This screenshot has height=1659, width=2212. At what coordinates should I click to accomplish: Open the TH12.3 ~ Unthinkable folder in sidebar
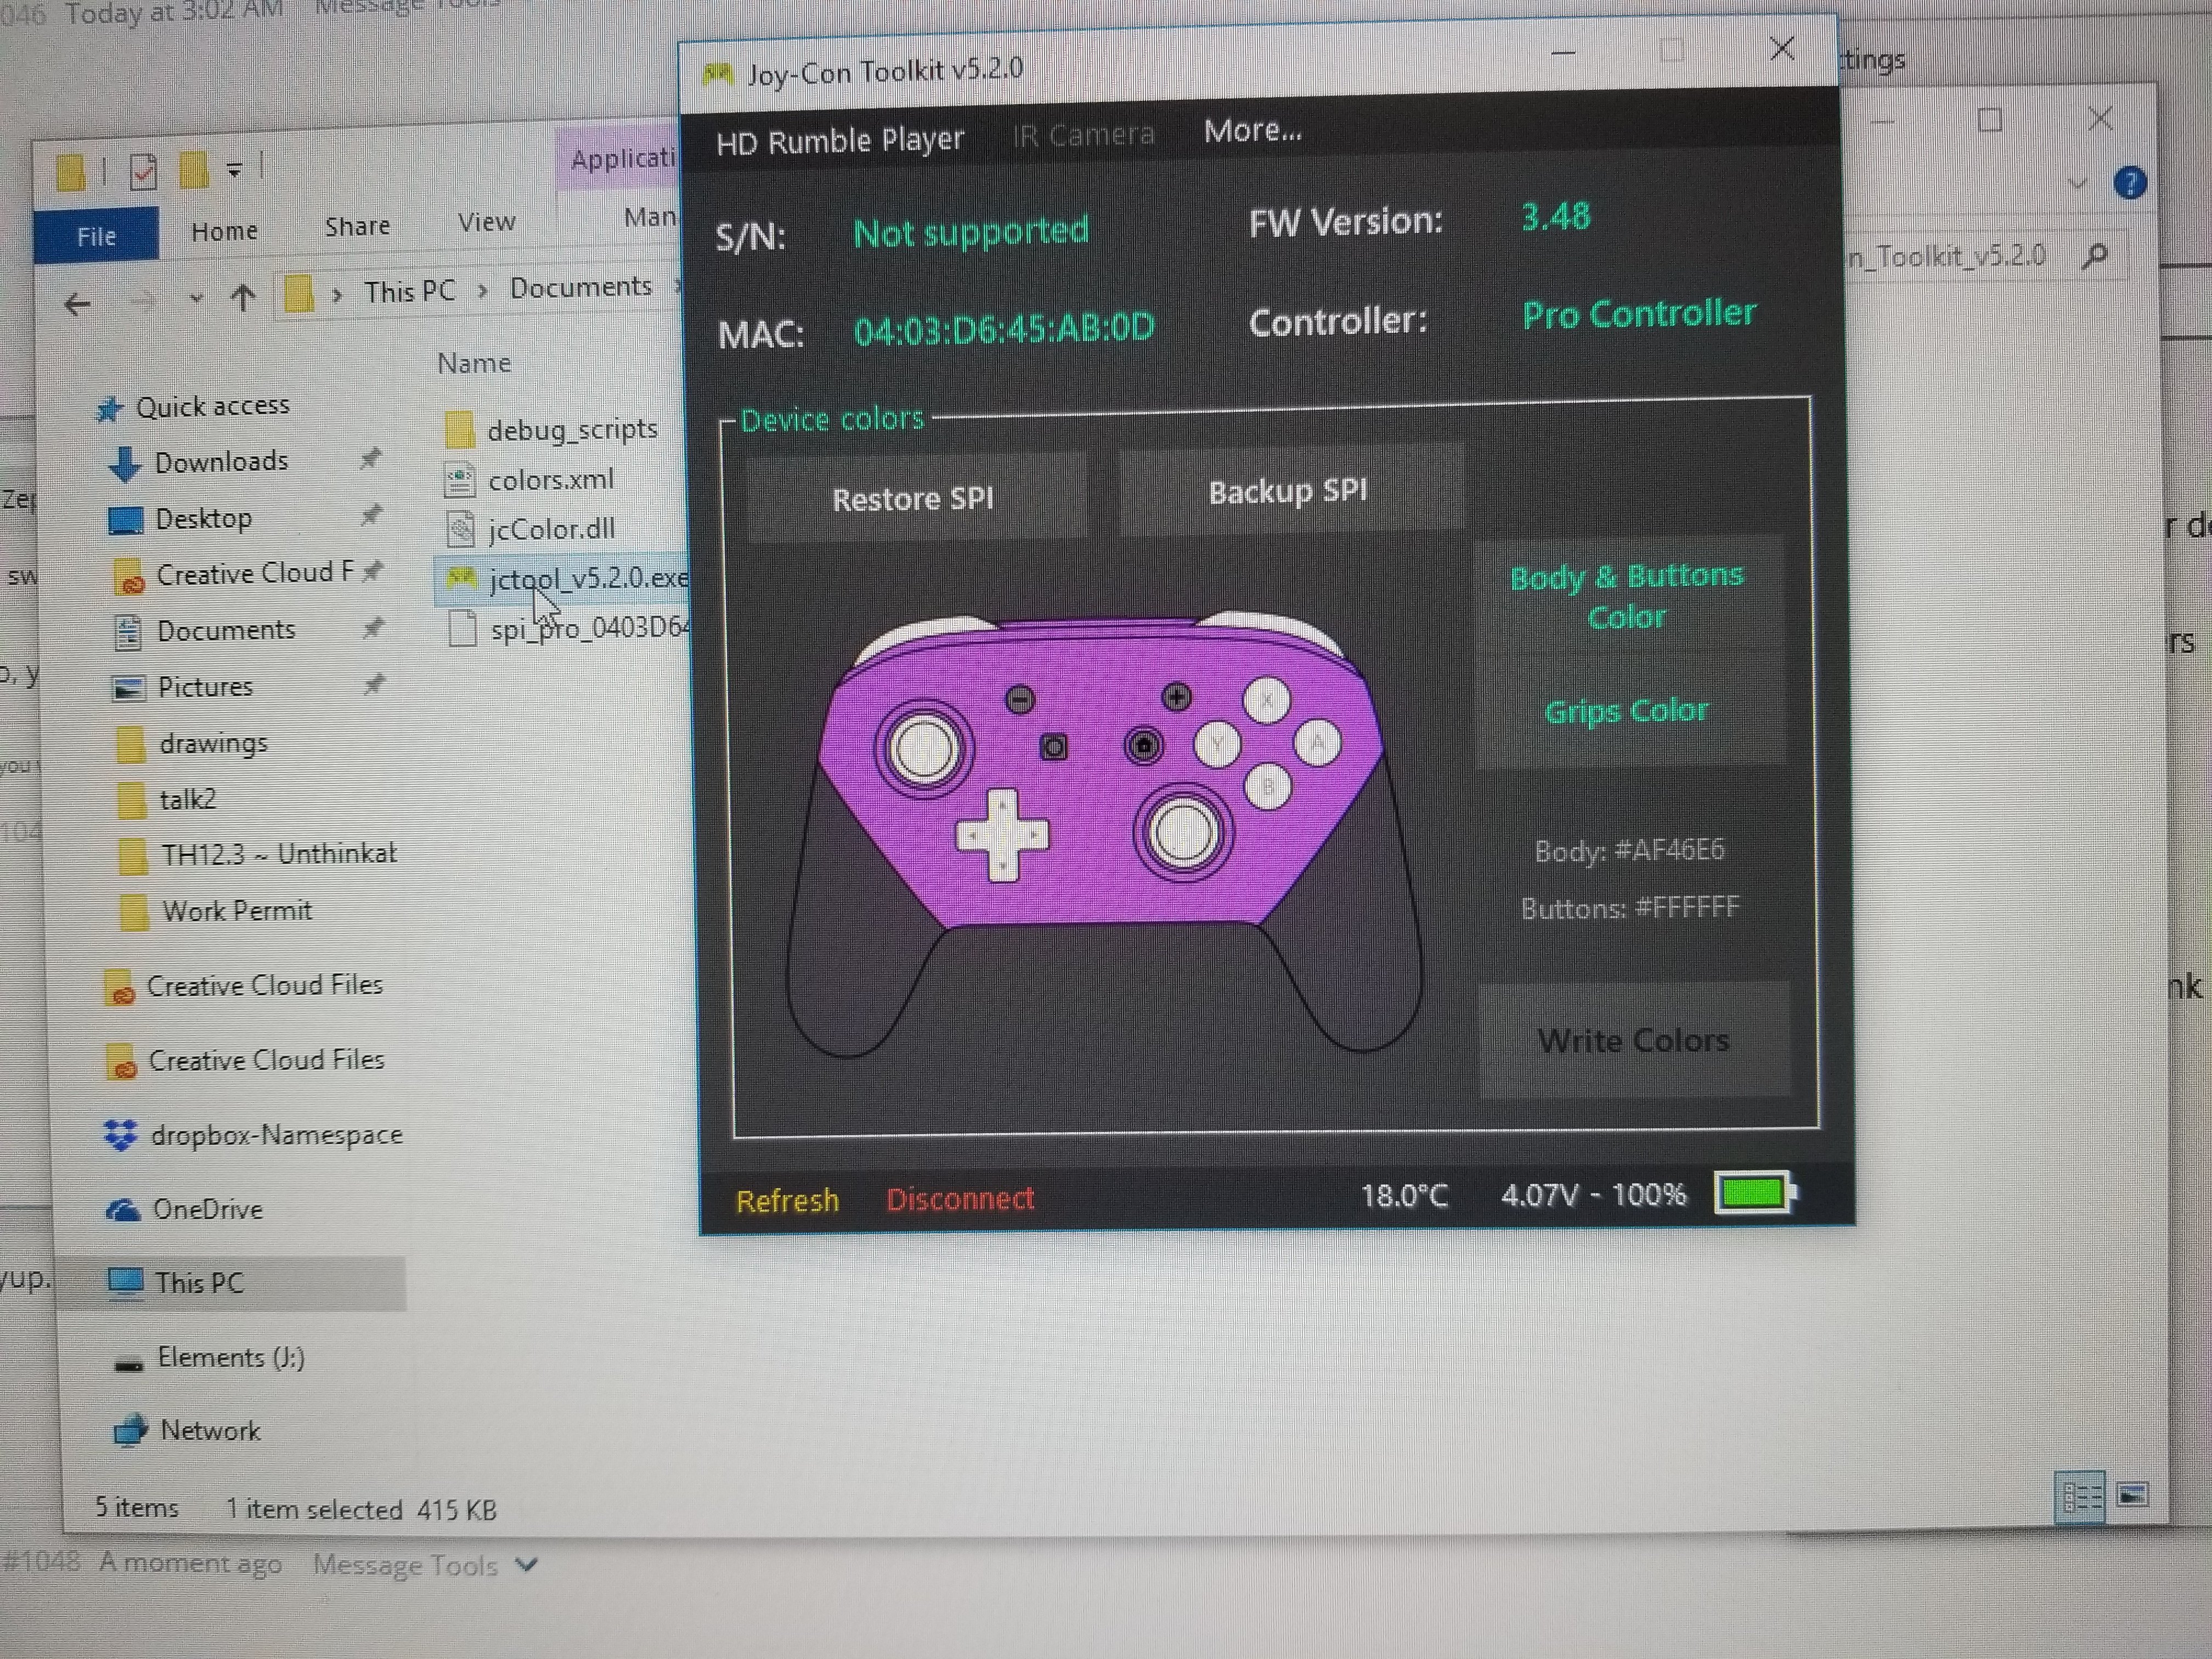click(x=257, y=854)
